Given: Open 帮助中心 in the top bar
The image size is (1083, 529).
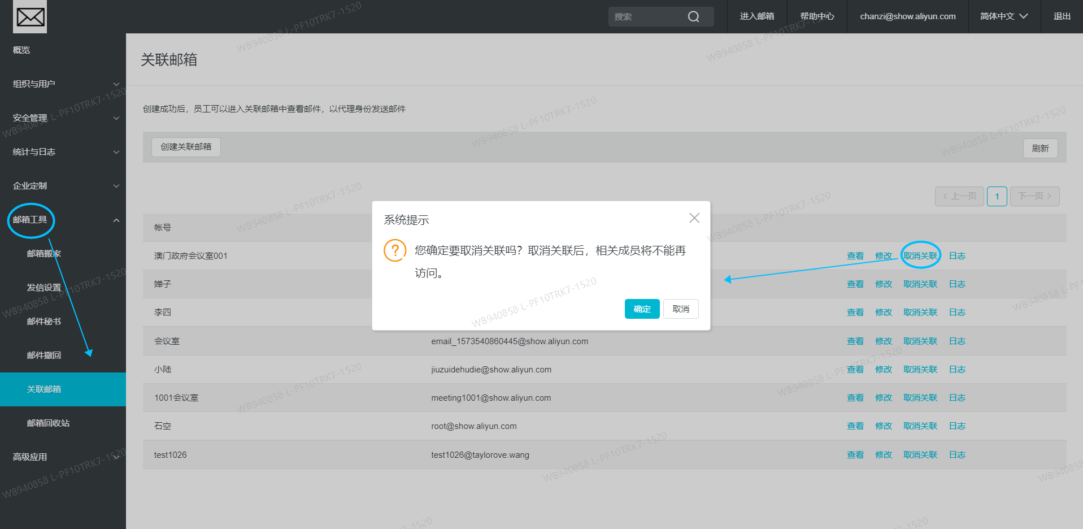Looking at the screenshot, I should pyautogui.click(x=817, y=16).
